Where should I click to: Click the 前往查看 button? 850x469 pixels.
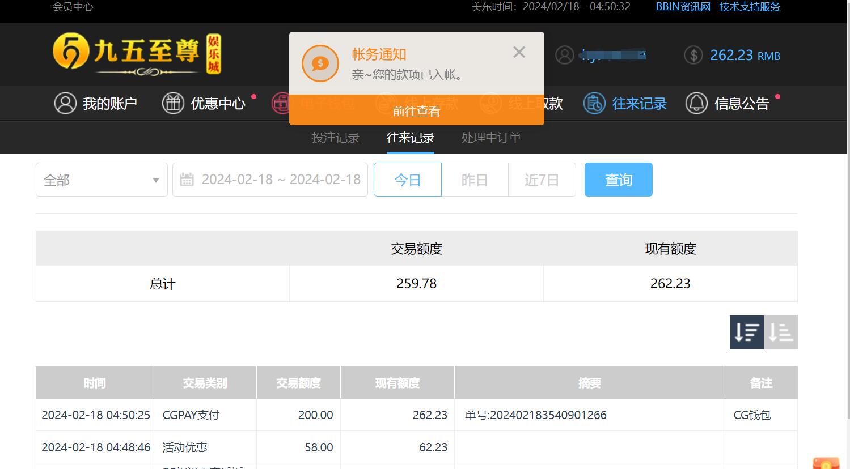[x=416, y=111]
